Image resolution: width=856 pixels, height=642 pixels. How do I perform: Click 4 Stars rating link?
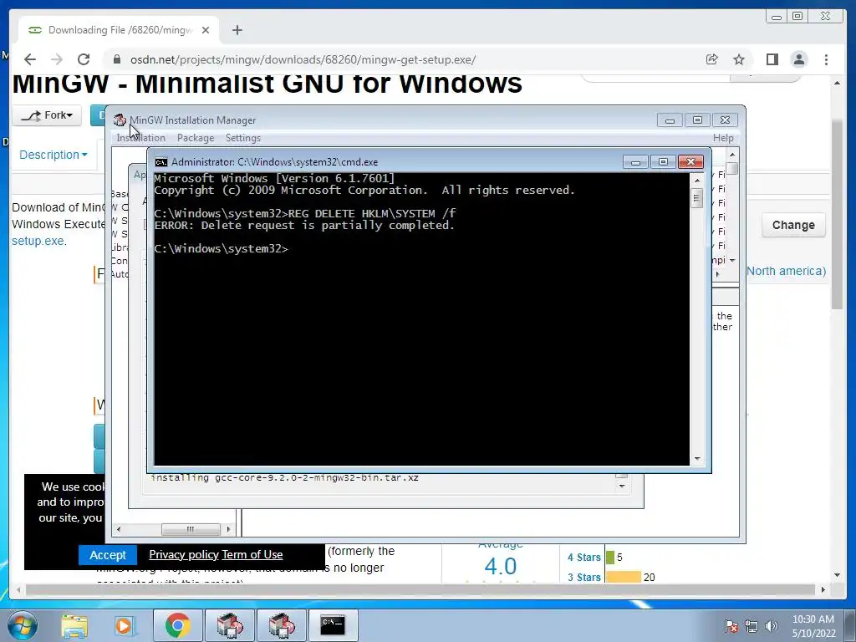pos(584,558)
